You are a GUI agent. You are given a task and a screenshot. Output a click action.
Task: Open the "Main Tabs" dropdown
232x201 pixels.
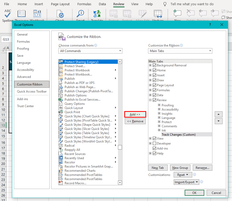click(x=180, y=51)
